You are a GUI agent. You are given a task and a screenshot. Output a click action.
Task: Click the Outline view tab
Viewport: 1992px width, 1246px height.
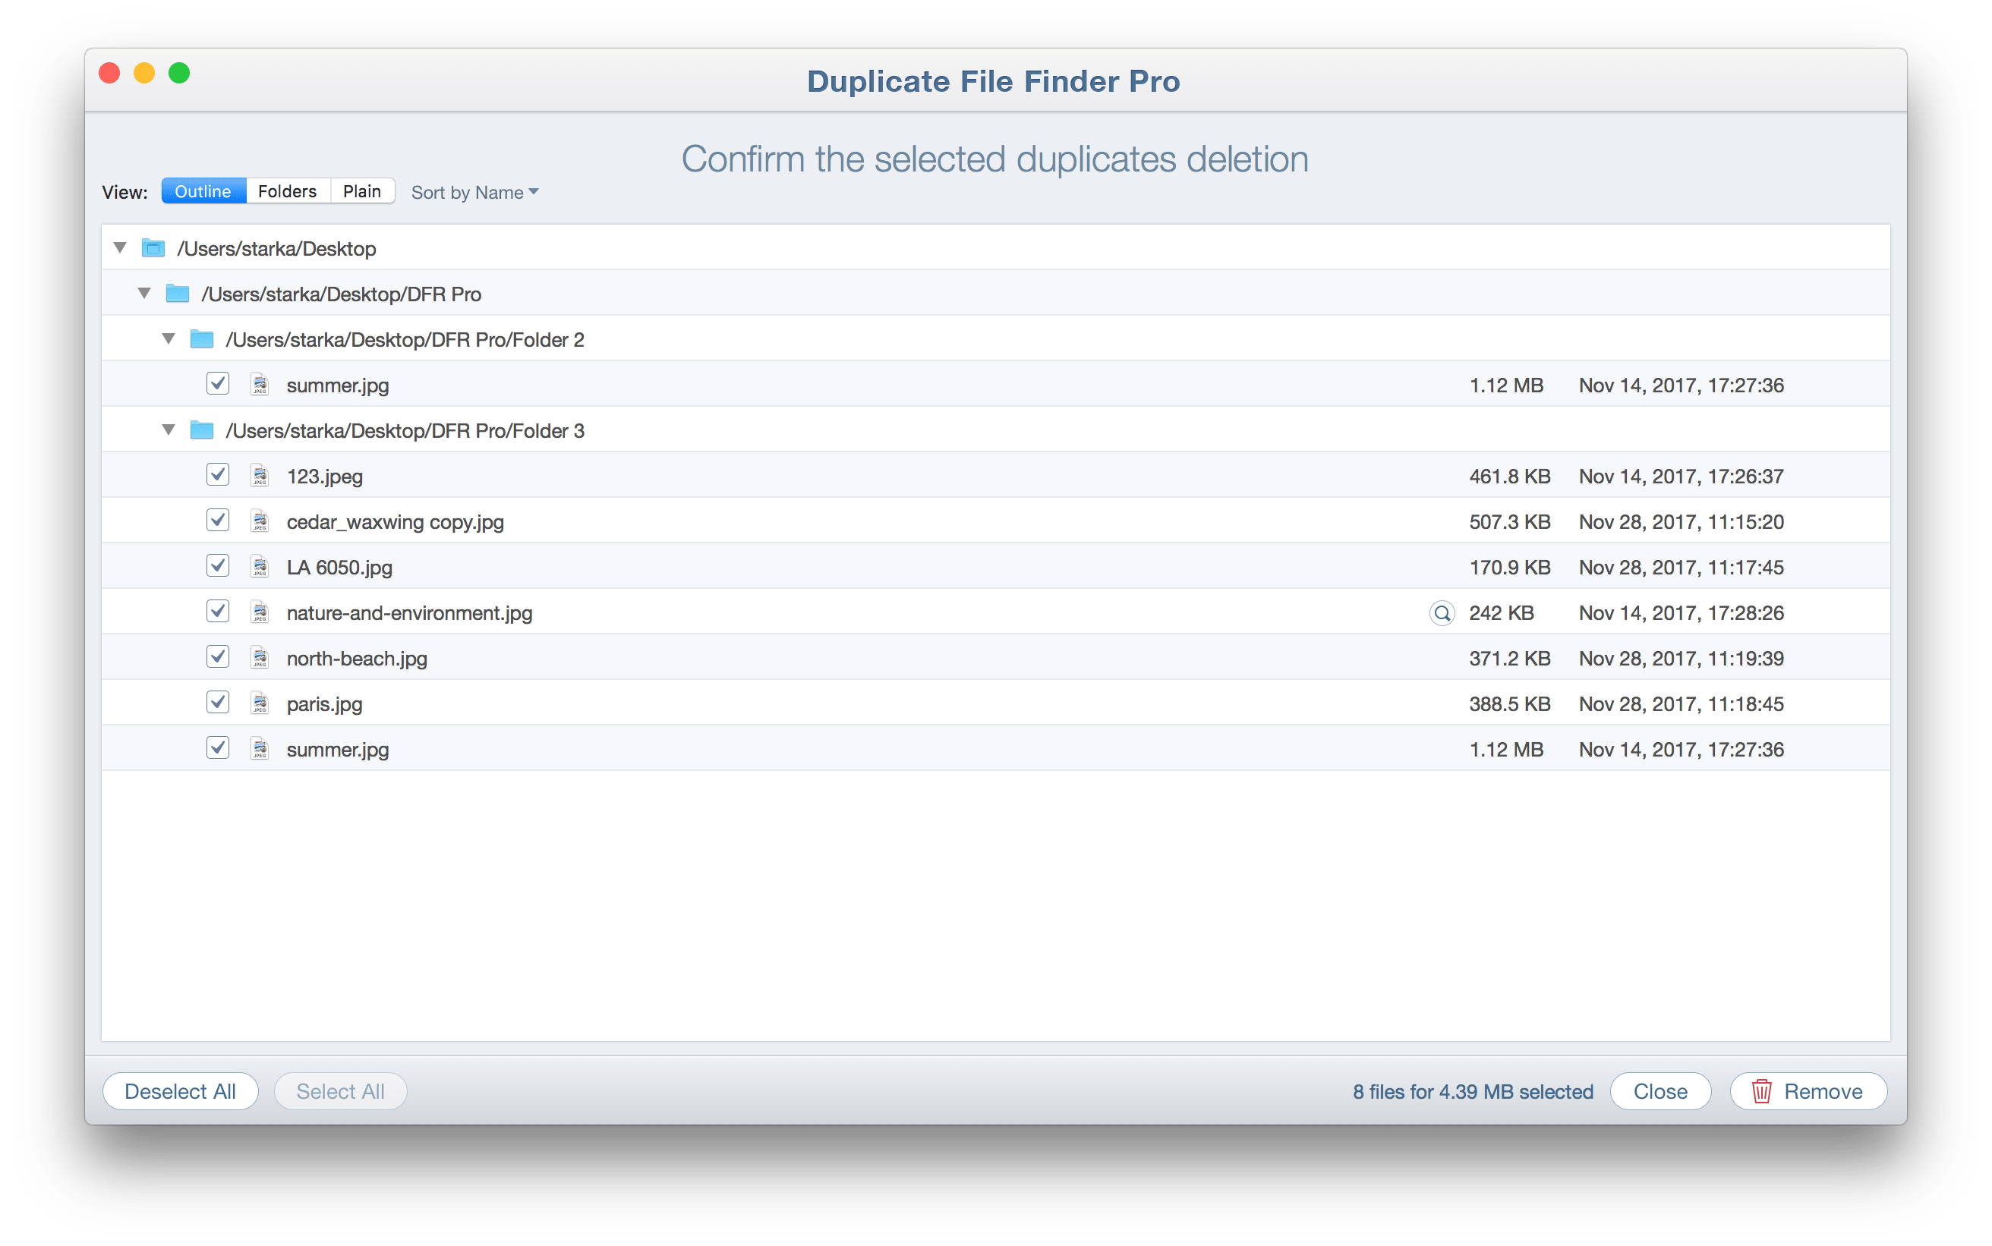(x=201, y=191)
